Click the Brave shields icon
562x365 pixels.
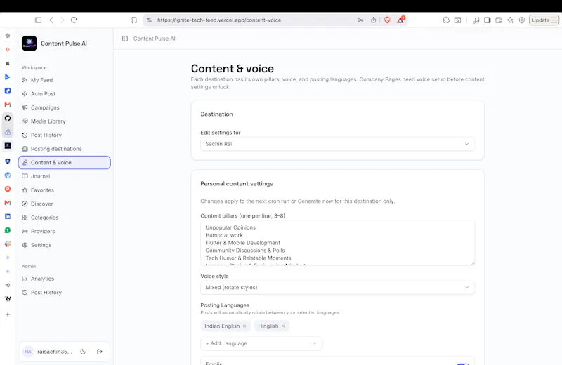387,20
